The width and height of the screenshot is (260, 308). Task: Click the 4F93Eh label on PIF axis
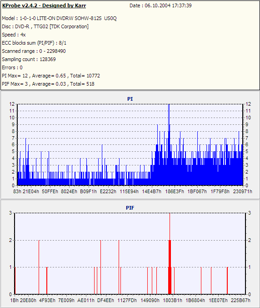[x=47, y=300]
